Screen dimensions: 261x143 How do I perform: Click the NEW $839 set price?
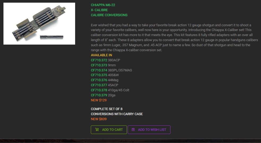pos(99,119)
